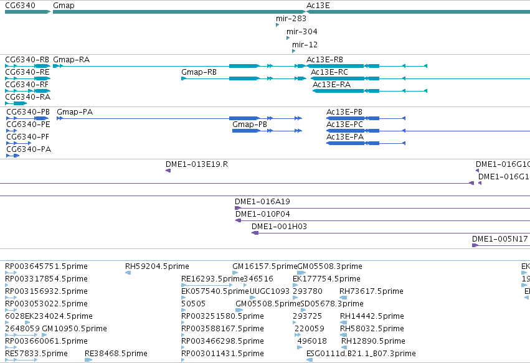Viewport: 530px width, 363px height.
Task: Select protein Ac13E-PB label
Action: click(x=344, y=112)
